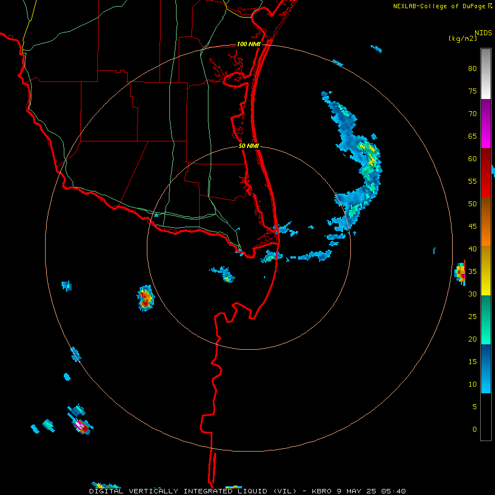Screen dimensions: 495x495
Task: Click the 40 value on the color scale
Action: [472, 249]
